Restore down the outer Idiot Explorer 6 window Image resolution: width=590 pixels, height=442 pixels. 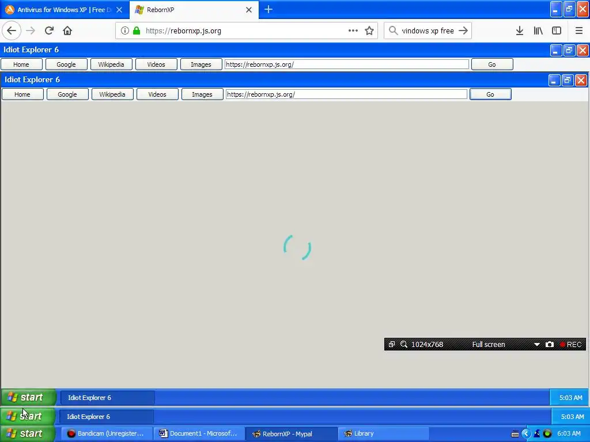569,50
